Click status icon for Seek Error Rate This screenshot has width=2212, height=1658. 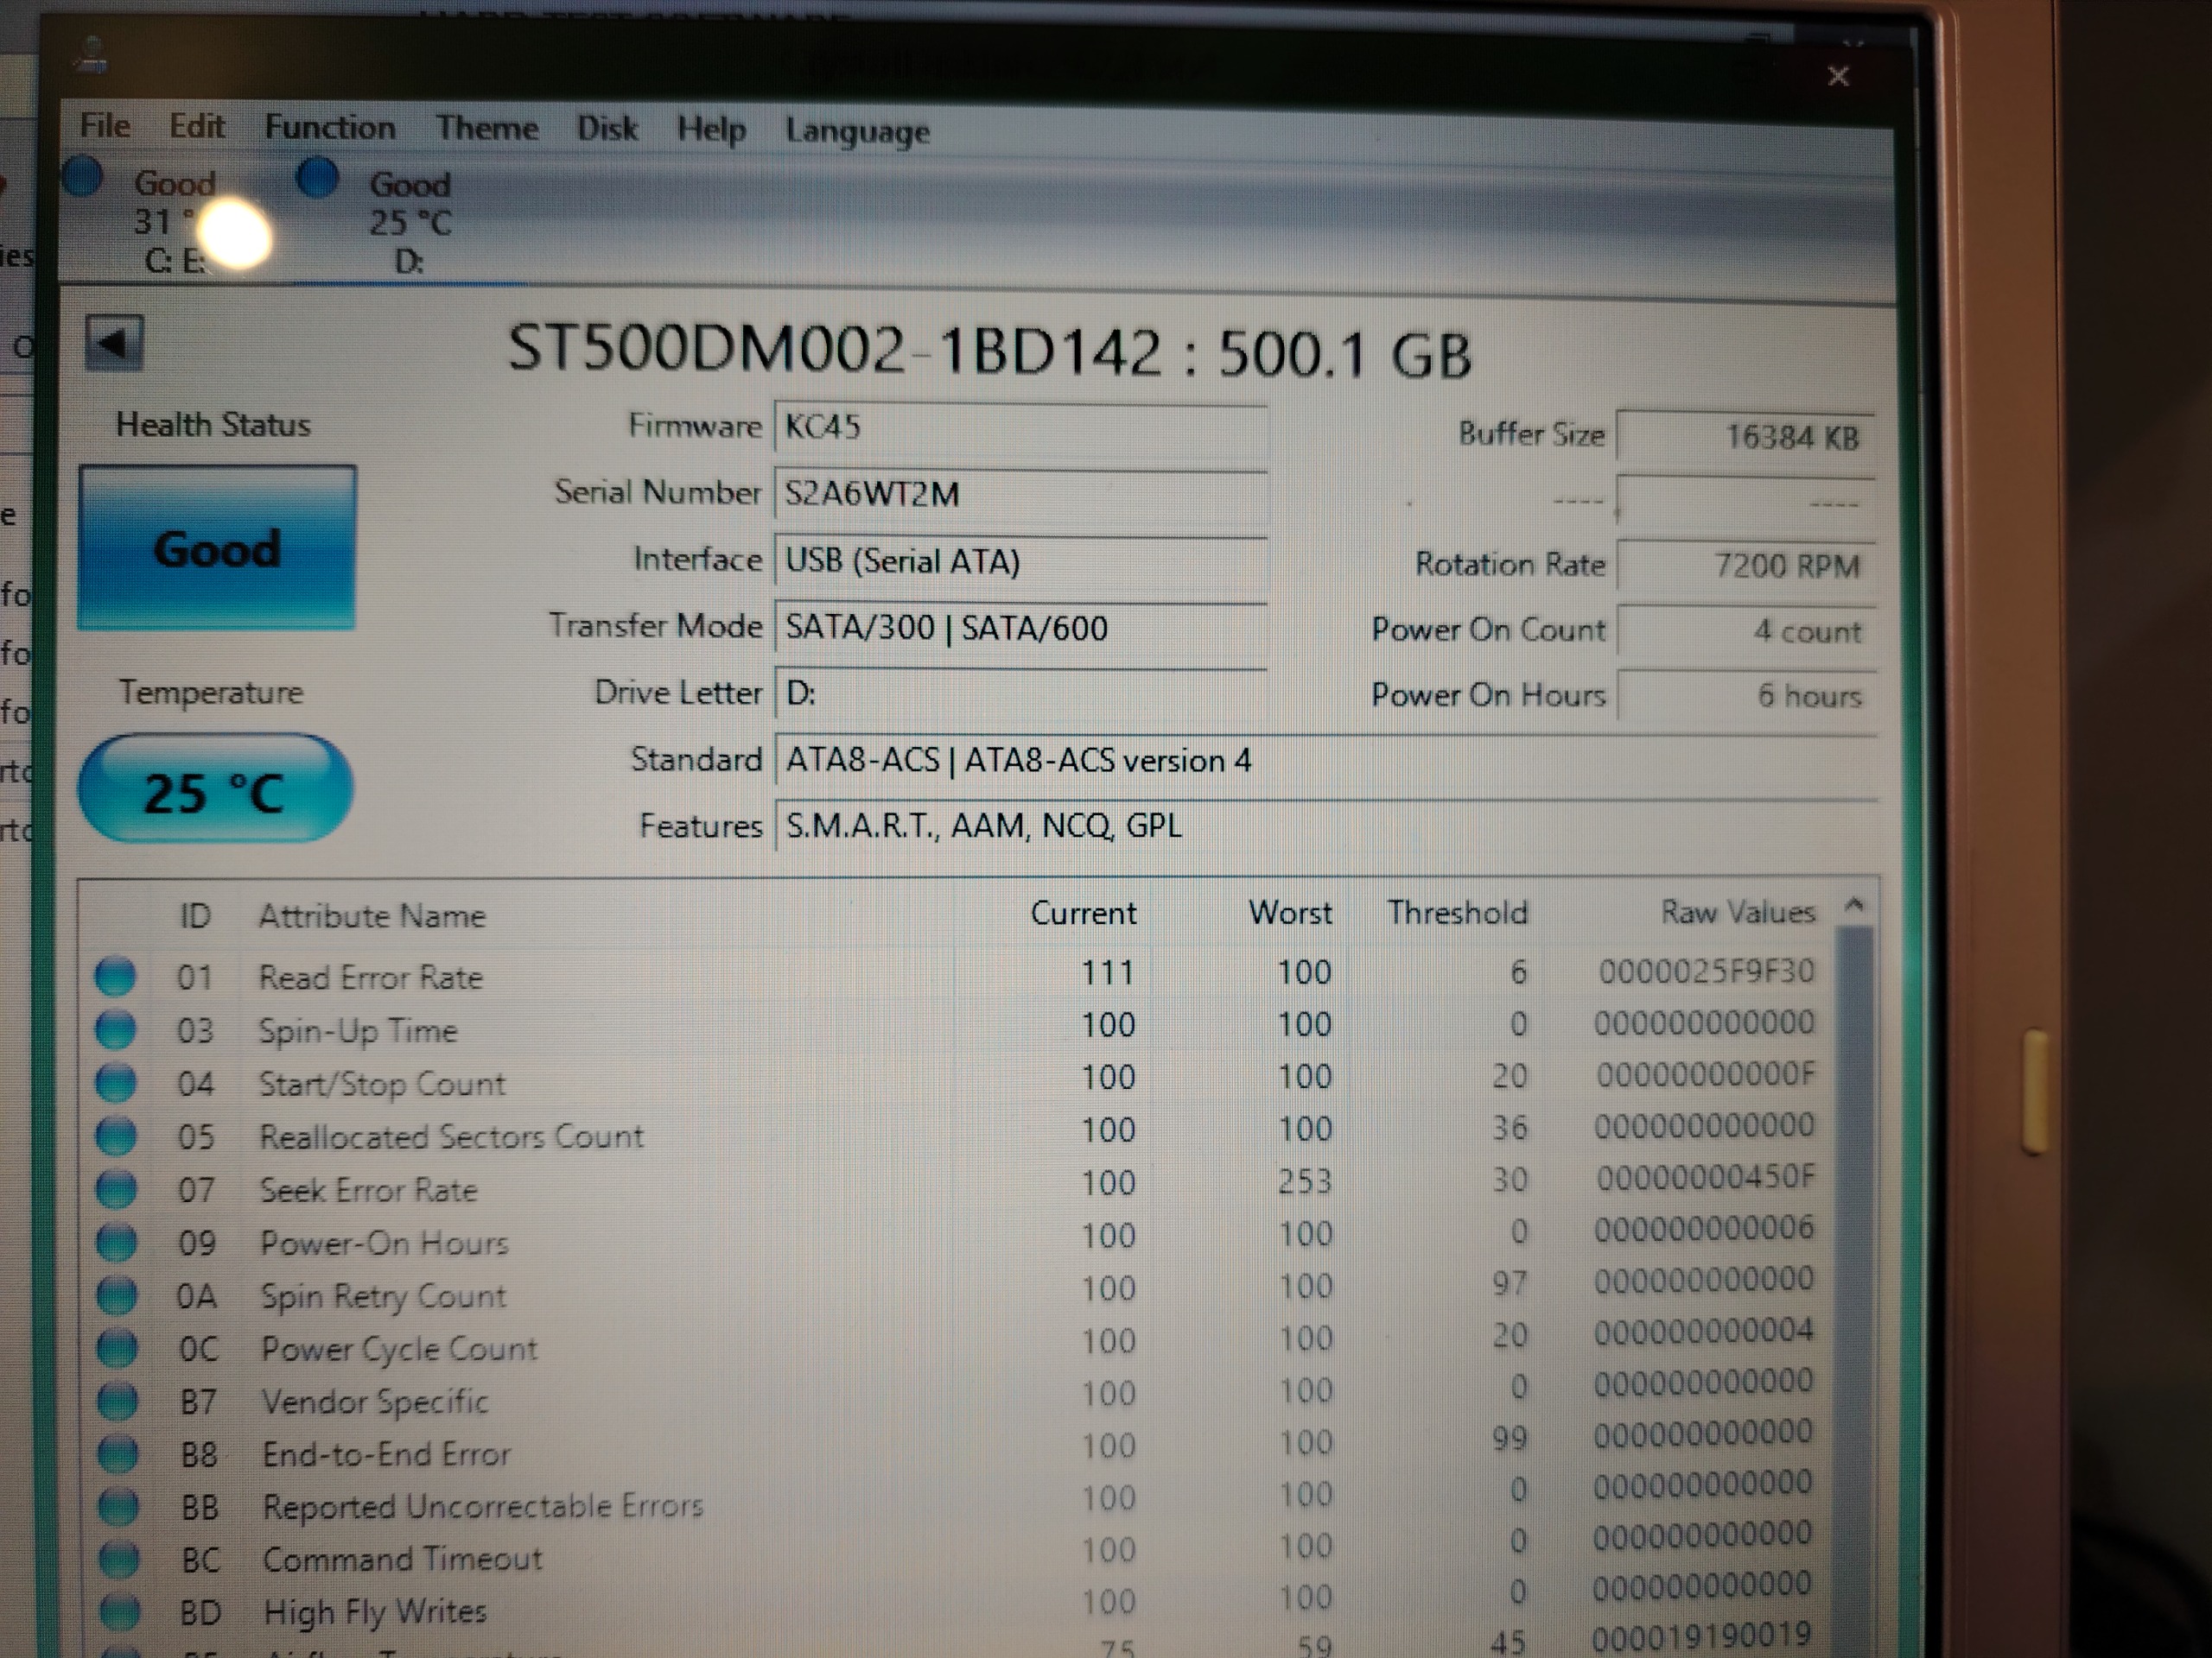click(116, 1188)
